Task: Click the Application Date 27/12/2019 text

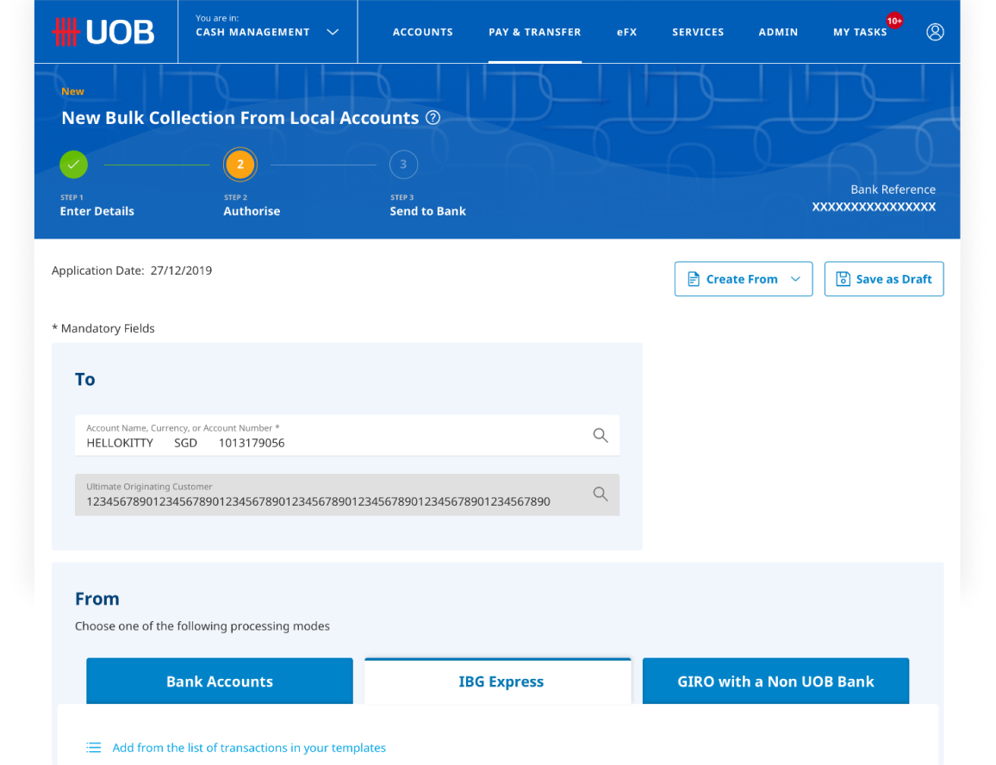Action: coord(132,271)
